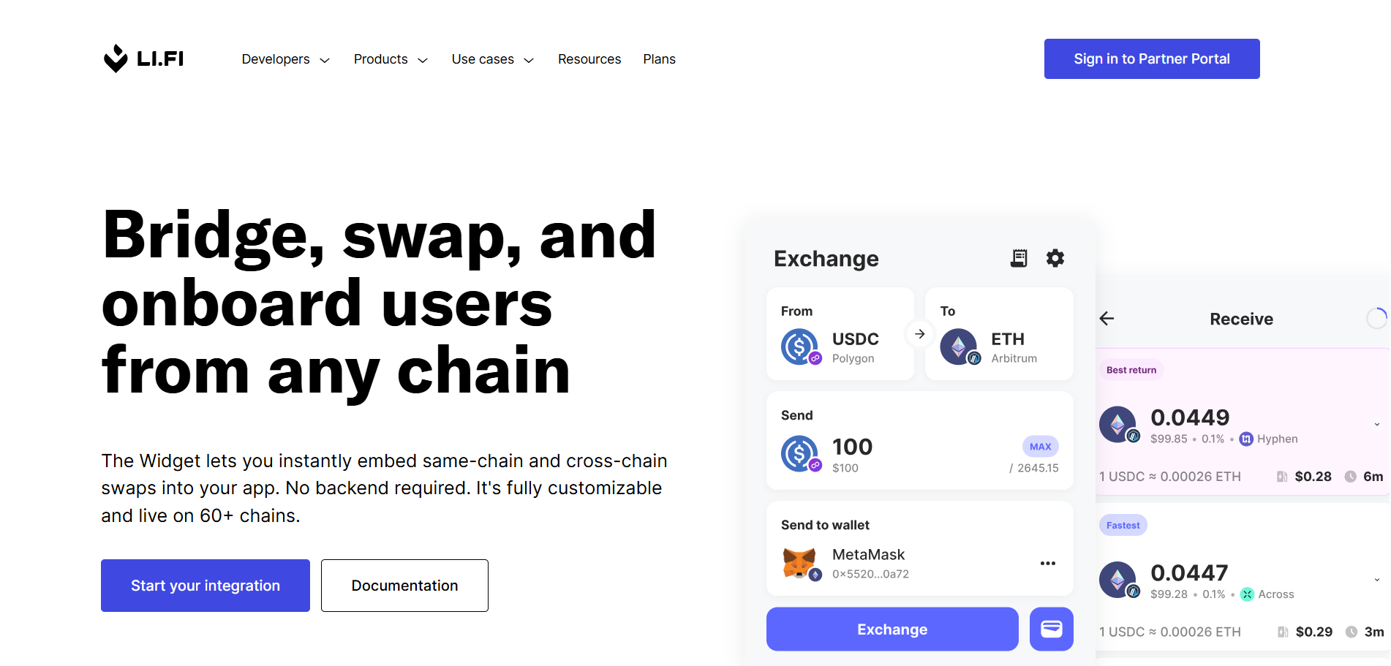Image resolution: width=1391 pixels, height=666 pixels.
Task: Select Resources in the navigation bar
Action: coord(589,59)
